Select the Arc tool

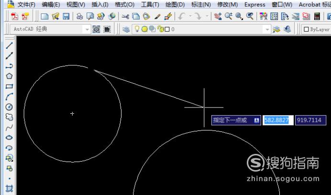tap(9, 97)
